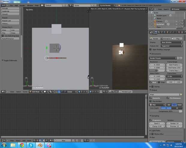Open the Material properties tab icon
This screenshot has width=186, height=148.
pyautogui.click(x=179, y=32)
